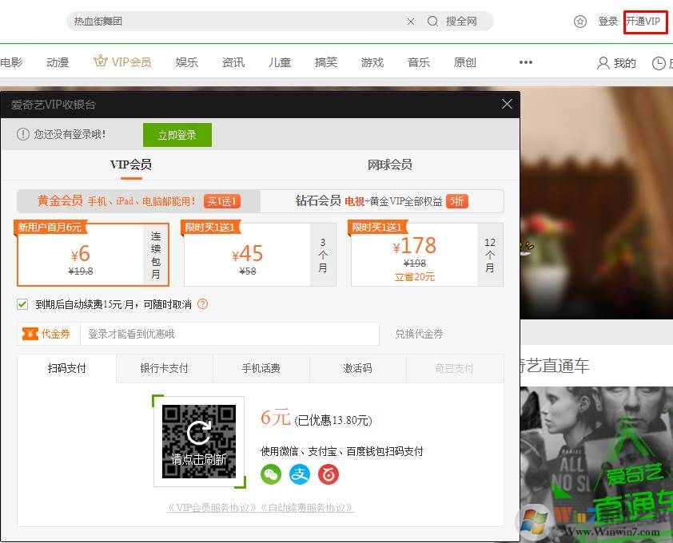
Task: Click the 兑换代金券 link
Action: pyautogui.click(x=419, y=334)
